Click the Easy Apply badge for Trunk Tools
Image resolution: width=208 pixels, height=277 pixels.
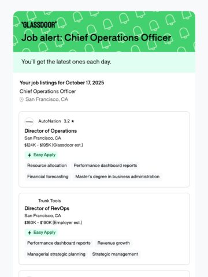[x=41, y=233]
